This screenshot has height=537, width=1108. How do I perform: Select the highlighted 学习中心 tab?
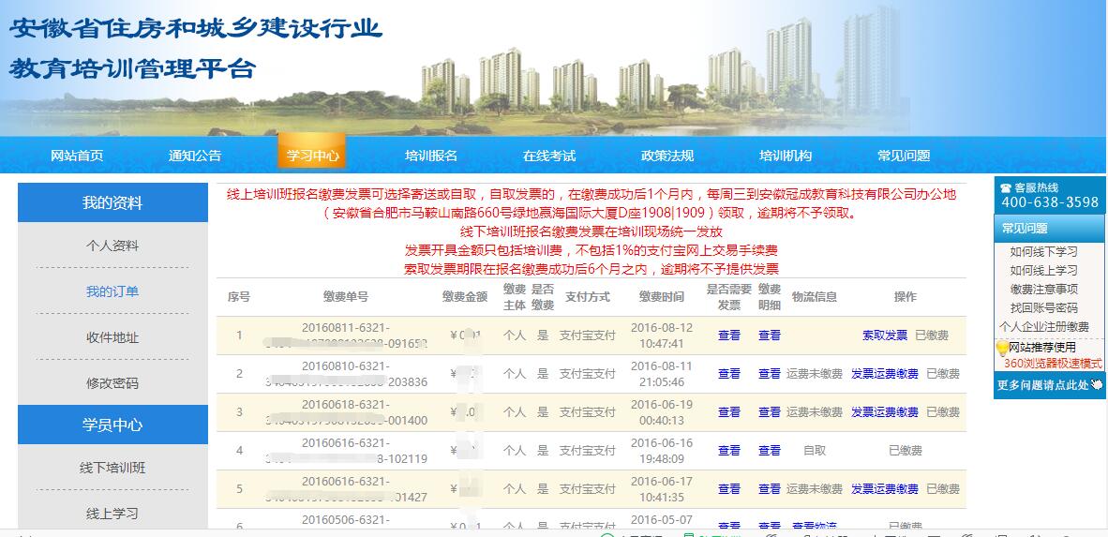pyautogui.click(x=311, y=151)
